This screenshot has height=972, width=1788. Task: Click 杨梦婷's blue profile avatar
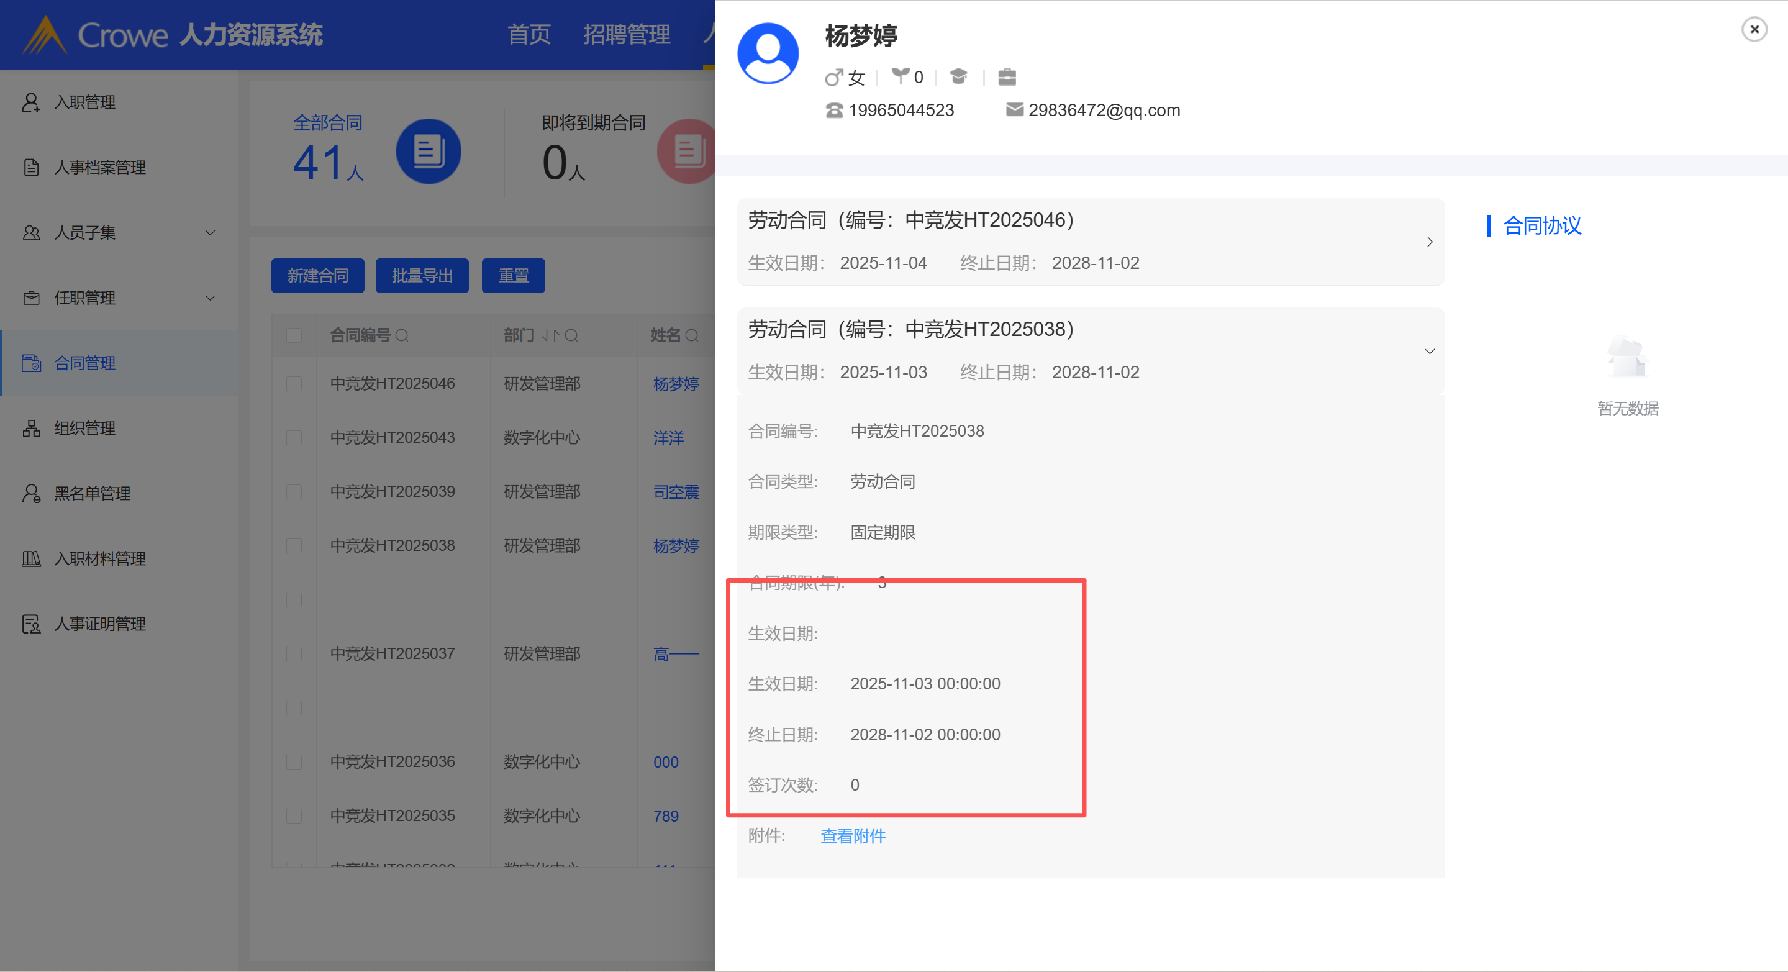[x=768, y=53]
